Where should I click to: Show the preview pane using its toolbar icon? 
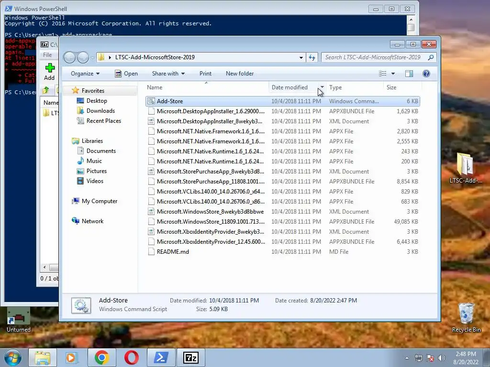(409, 74)
